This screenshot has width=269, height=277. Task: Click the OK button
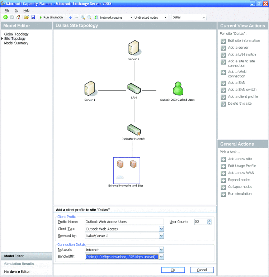pos(173,270)
